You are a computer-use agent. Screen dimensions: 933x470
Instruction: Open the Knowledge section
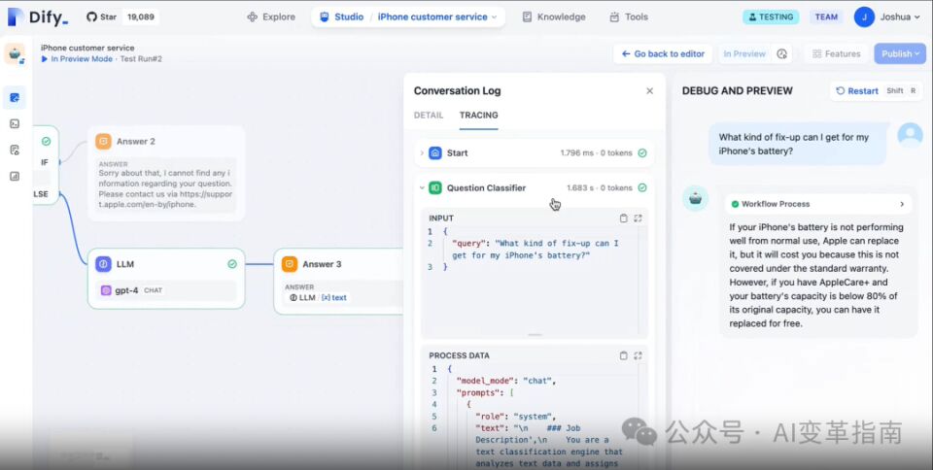coord(554,17)
